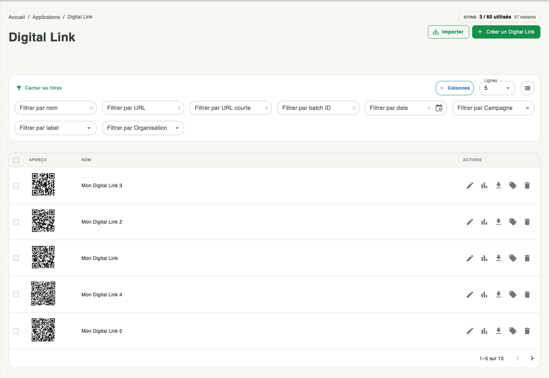The height and width of the screenshot is (378, 549).
Task: Open Filtrer par Campagne dropdown
Action: point(493,108)
